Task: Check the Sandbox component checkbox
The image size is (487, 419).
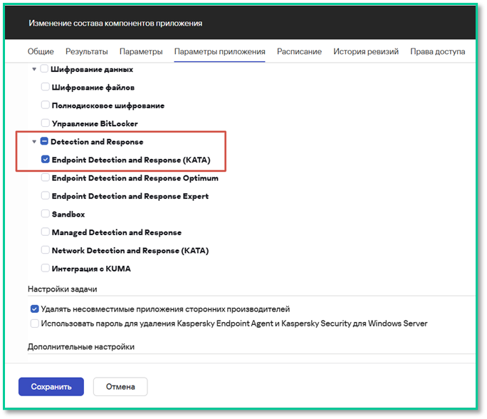Action: (46, 214)
